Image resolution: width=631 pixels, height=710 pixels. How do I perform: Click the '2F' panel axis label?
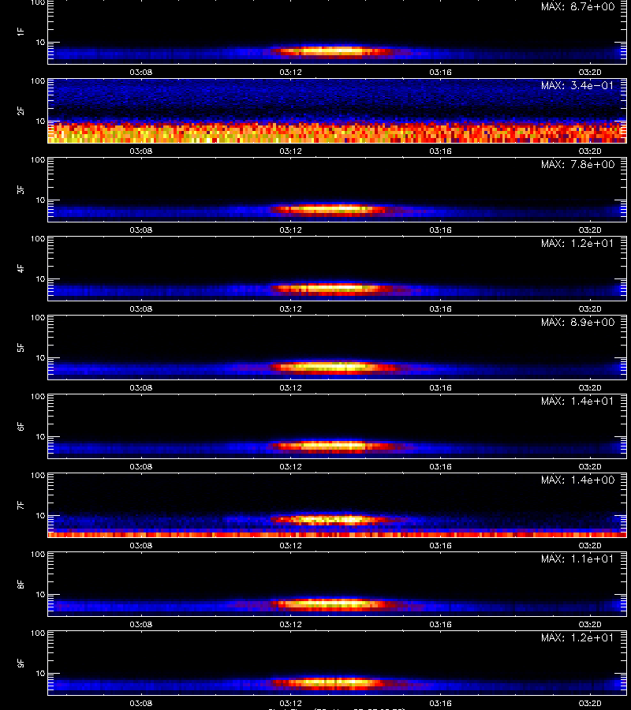click(21, 110)
